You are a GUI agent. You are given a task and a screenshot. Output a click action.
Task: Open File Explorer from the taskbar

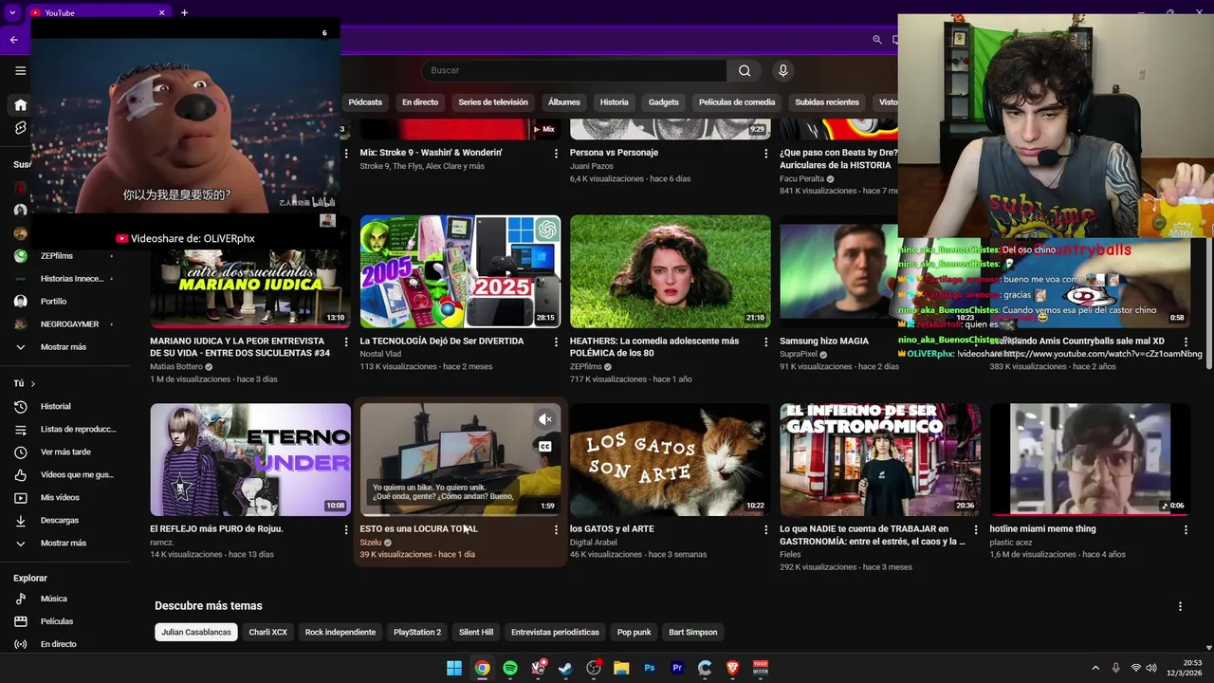click(x=621, y=668)
